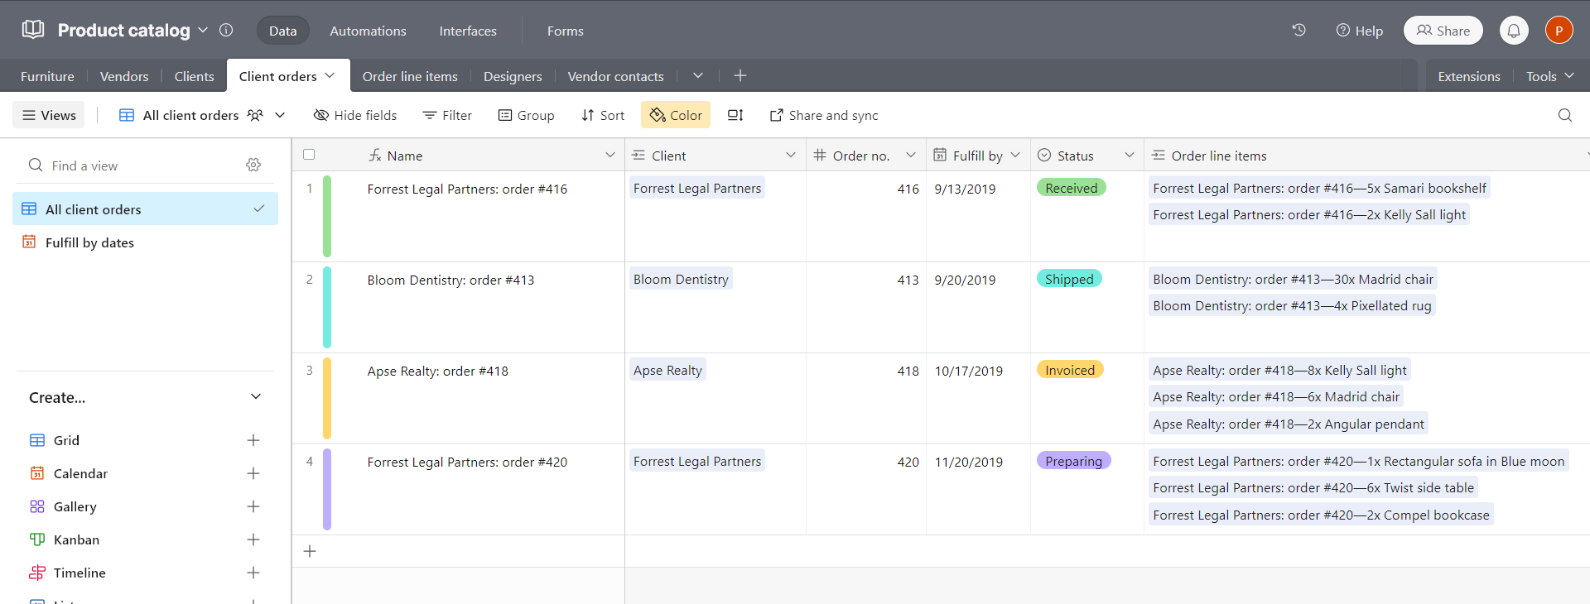Open the Extensions panel
This screenshot has width=1590, height=604.
(x=1469, y=76)
